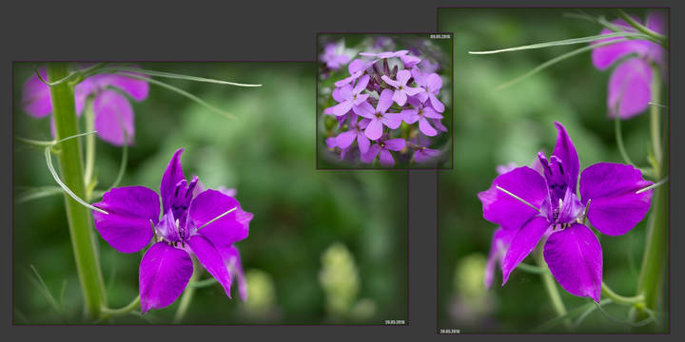The width and height of the screenshot is (685, 342).
Task: Open the large left purple flower photo
Action: coord(210,193)
